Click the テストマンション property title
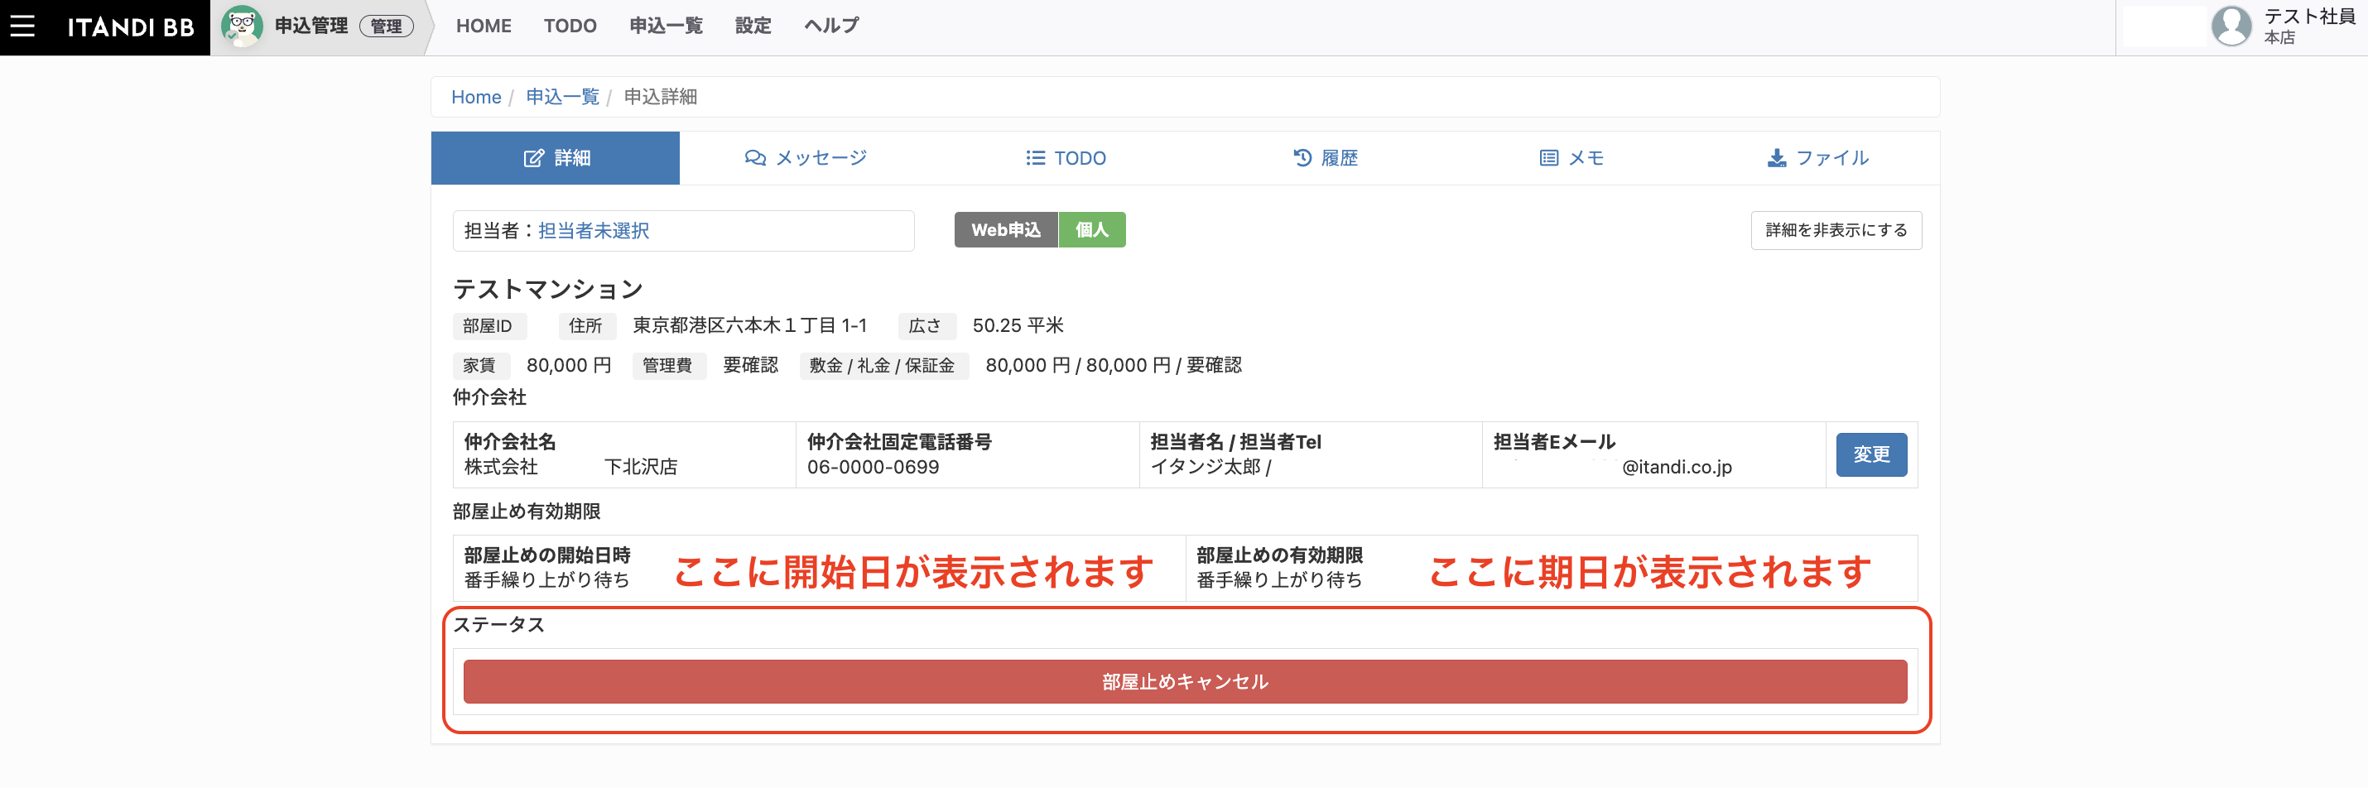Image resolution: width=2368 pixels, height=788 pixels. tap(548, 289)
